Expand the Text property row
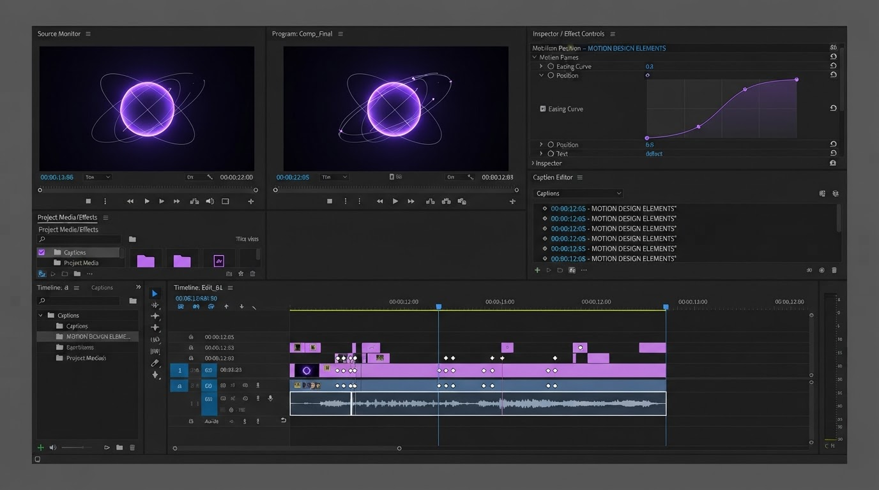 pyautogui.click(x=541, y=154)
